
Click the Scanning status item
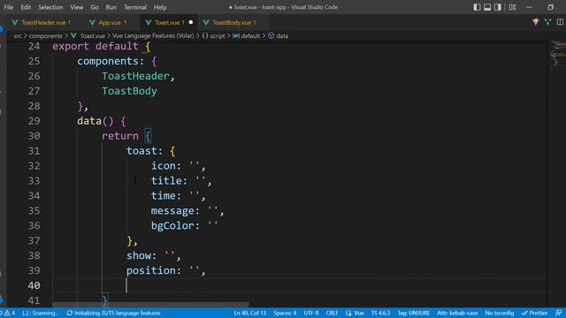pyautogui.click(x=40, y=313)
